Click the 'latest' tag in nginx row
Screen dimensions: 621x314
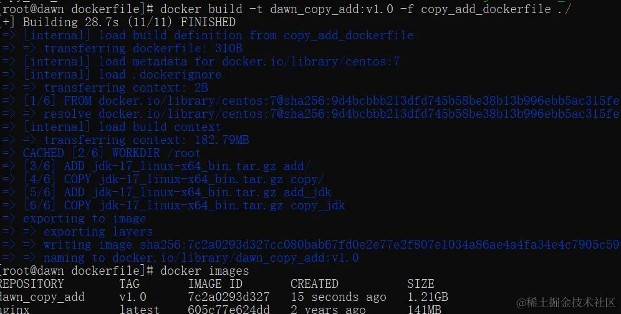140,309
